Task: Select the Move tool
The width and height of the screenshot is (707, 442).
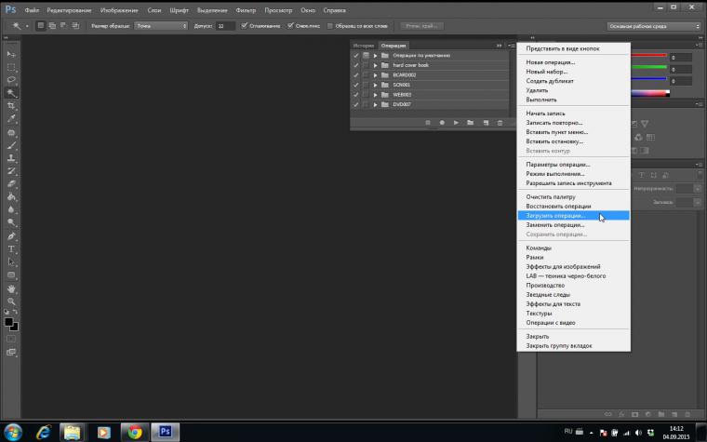Action: [11, 54]
